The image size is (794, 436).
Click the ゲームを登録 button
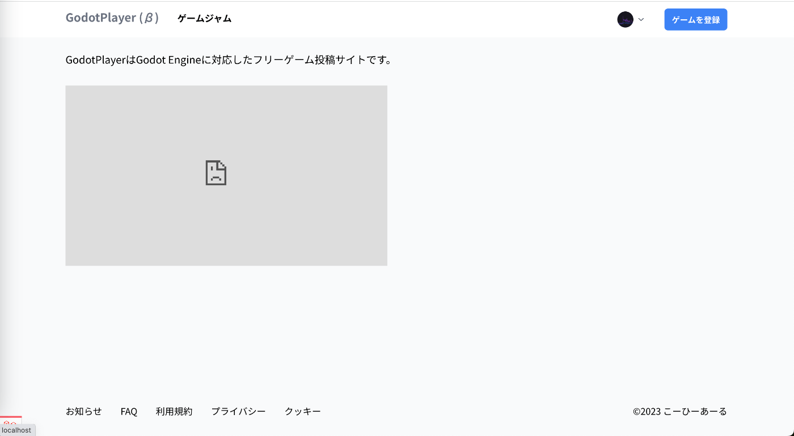pos(696,19)
